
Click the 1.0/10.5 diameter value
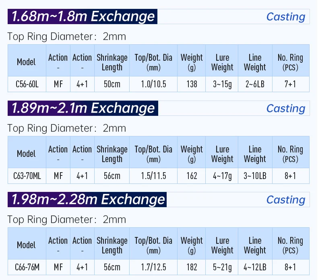point(153,84)
